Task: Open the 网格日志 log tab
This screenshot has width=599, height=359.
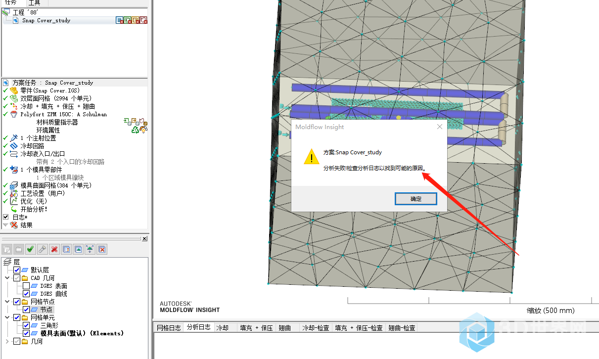Action: click(169, 327)
